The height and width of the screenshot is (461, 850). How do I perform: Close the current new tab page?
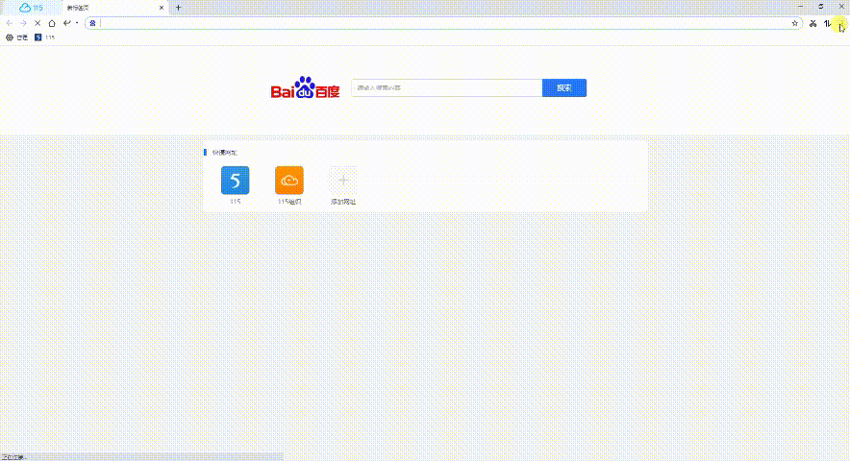[x=162, y=8]
